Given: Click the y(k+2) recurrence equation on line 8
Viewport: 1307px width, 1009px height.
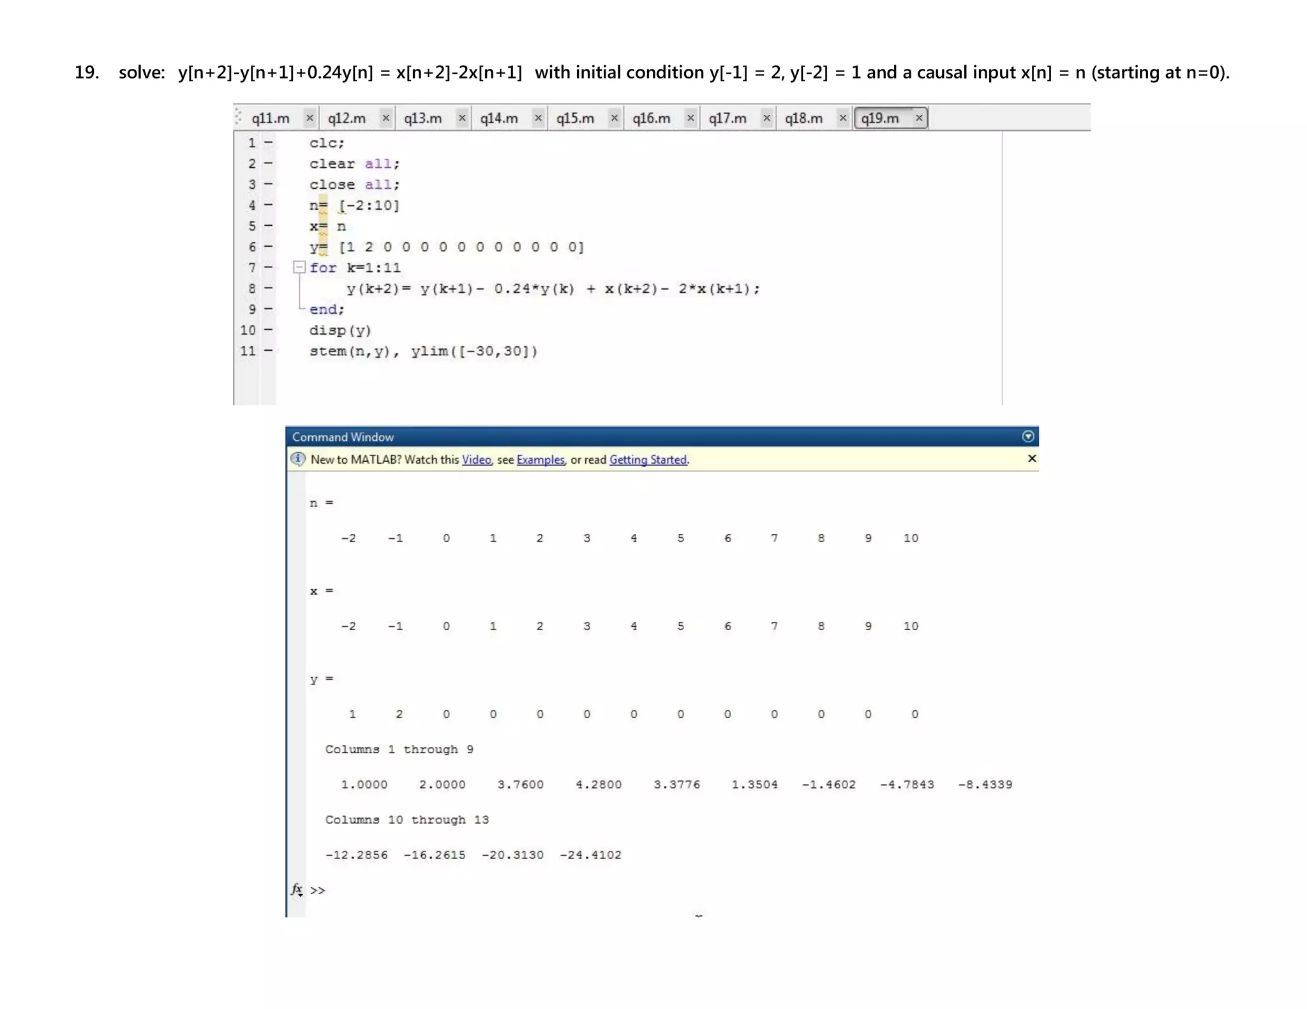Looking at the screenshot, I should click(x=553, y=289).
